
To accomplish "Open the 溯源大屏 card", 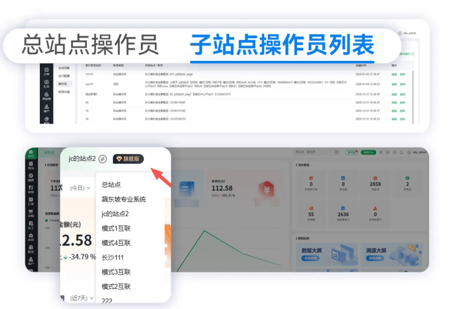I will [392, 254].
